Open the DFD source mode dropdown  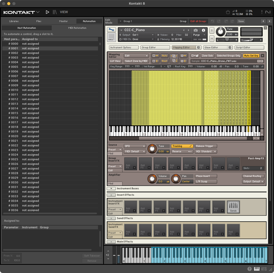(x=135, y=146)
